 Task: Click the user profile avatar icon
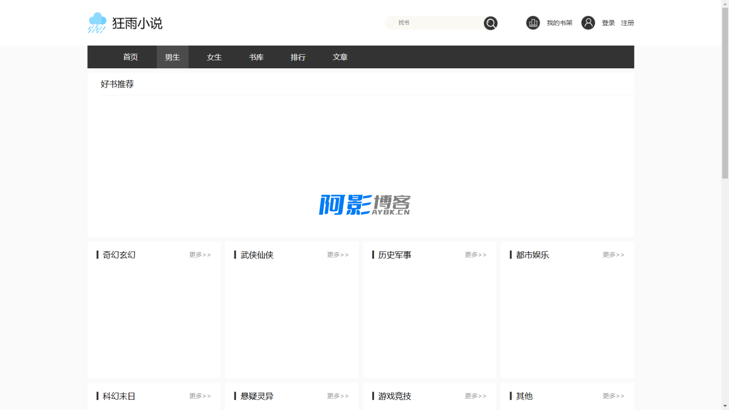coord(588,23)
